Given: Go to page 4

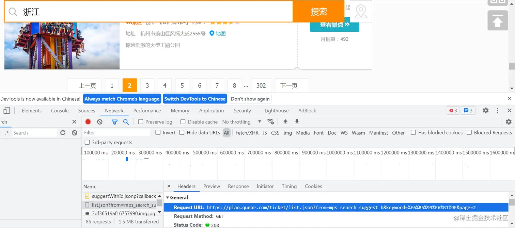Looking at the screenshot, I should [165, 85].
